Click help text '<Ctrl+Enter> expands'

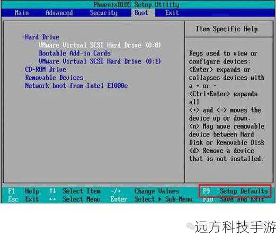(x=223, y=94)
